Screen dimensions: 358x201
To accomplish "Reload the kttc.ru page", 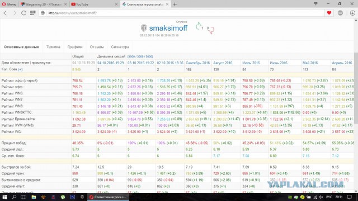I will 23,13.
